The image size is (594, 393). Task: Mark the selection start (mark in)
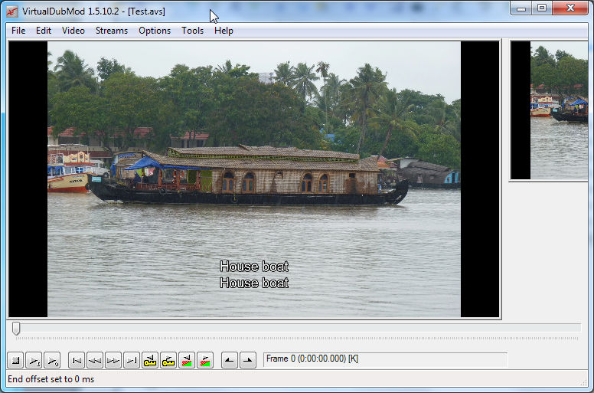tap(229, 360)
